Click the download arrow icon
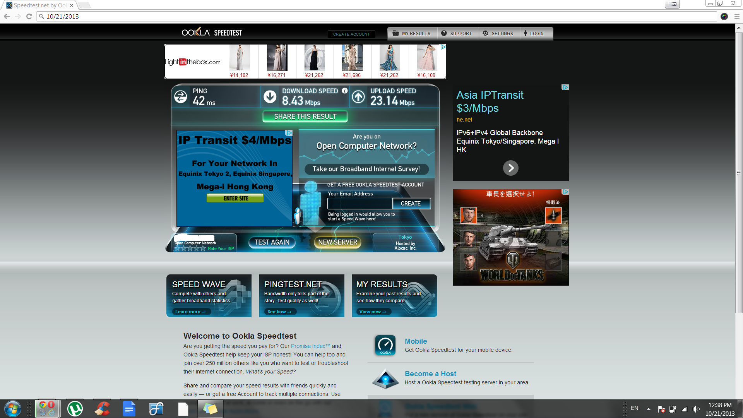This screenshot has height=418, width=743. pos(270,96)
